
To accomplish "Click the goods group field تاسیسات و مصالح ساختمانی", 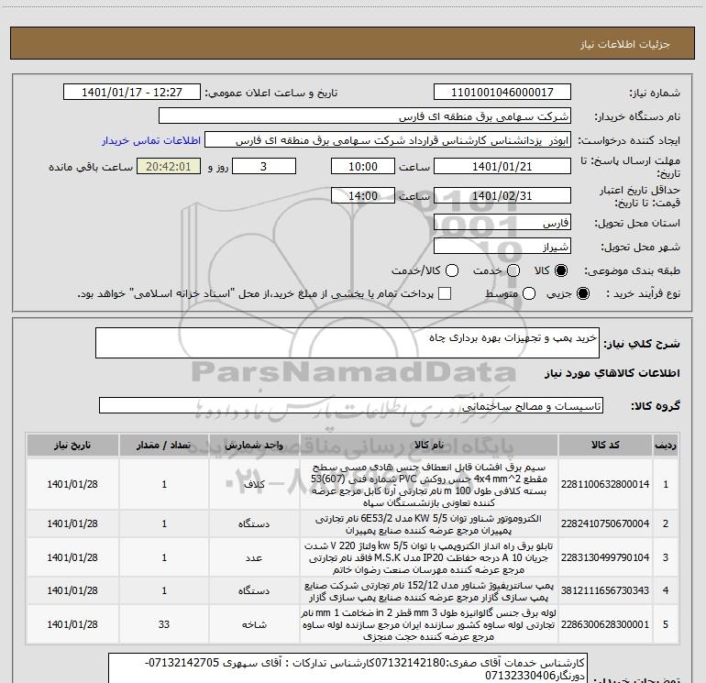I will click(351, 405).
